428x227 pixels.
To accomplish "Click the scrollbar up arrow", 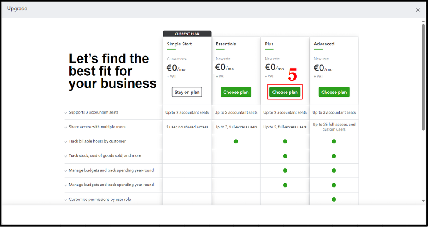I will pyautogui.click(x=423, y=21).
